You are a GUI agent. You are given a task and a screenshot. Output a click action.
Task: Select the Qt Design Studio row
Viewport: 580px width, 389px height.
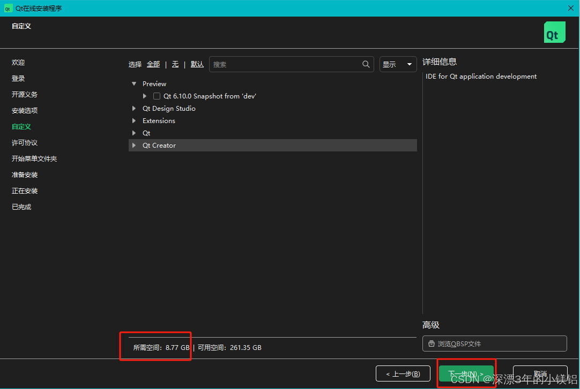coord(169,109)
